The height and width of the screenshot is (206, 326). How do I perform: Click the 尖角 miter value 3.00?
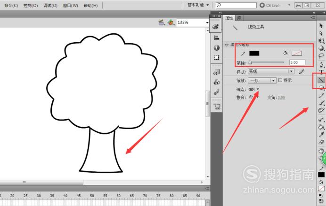(x=281, y=98)
